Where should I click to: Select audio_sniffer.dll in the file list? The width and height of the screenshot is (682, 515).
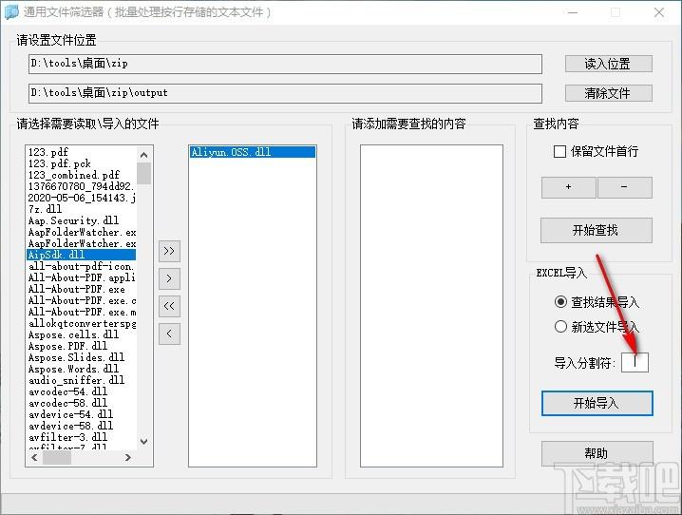coord(82,380)
